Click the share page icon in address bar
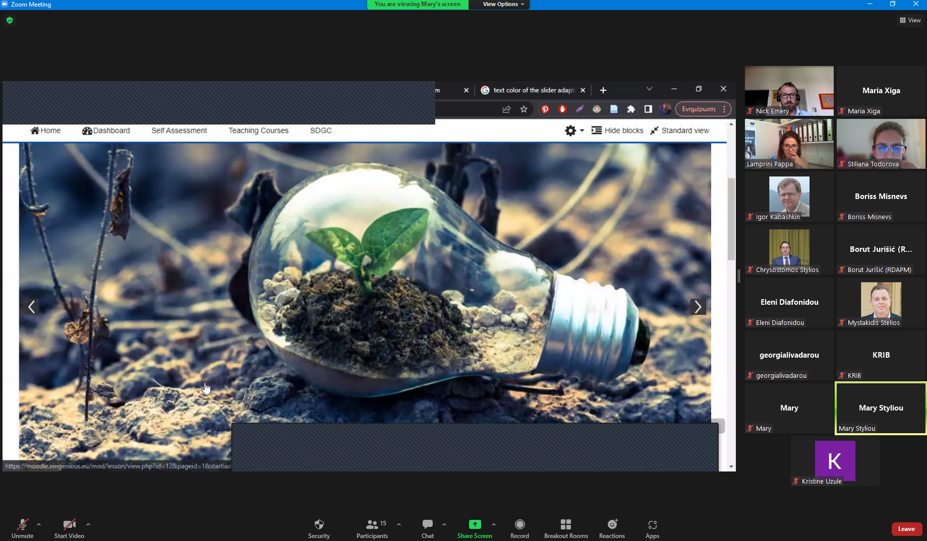Screen dimensions: 927x541 tap(506, 109)
